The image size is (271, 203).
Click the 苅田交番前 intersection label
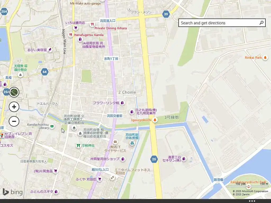(115, 116)
